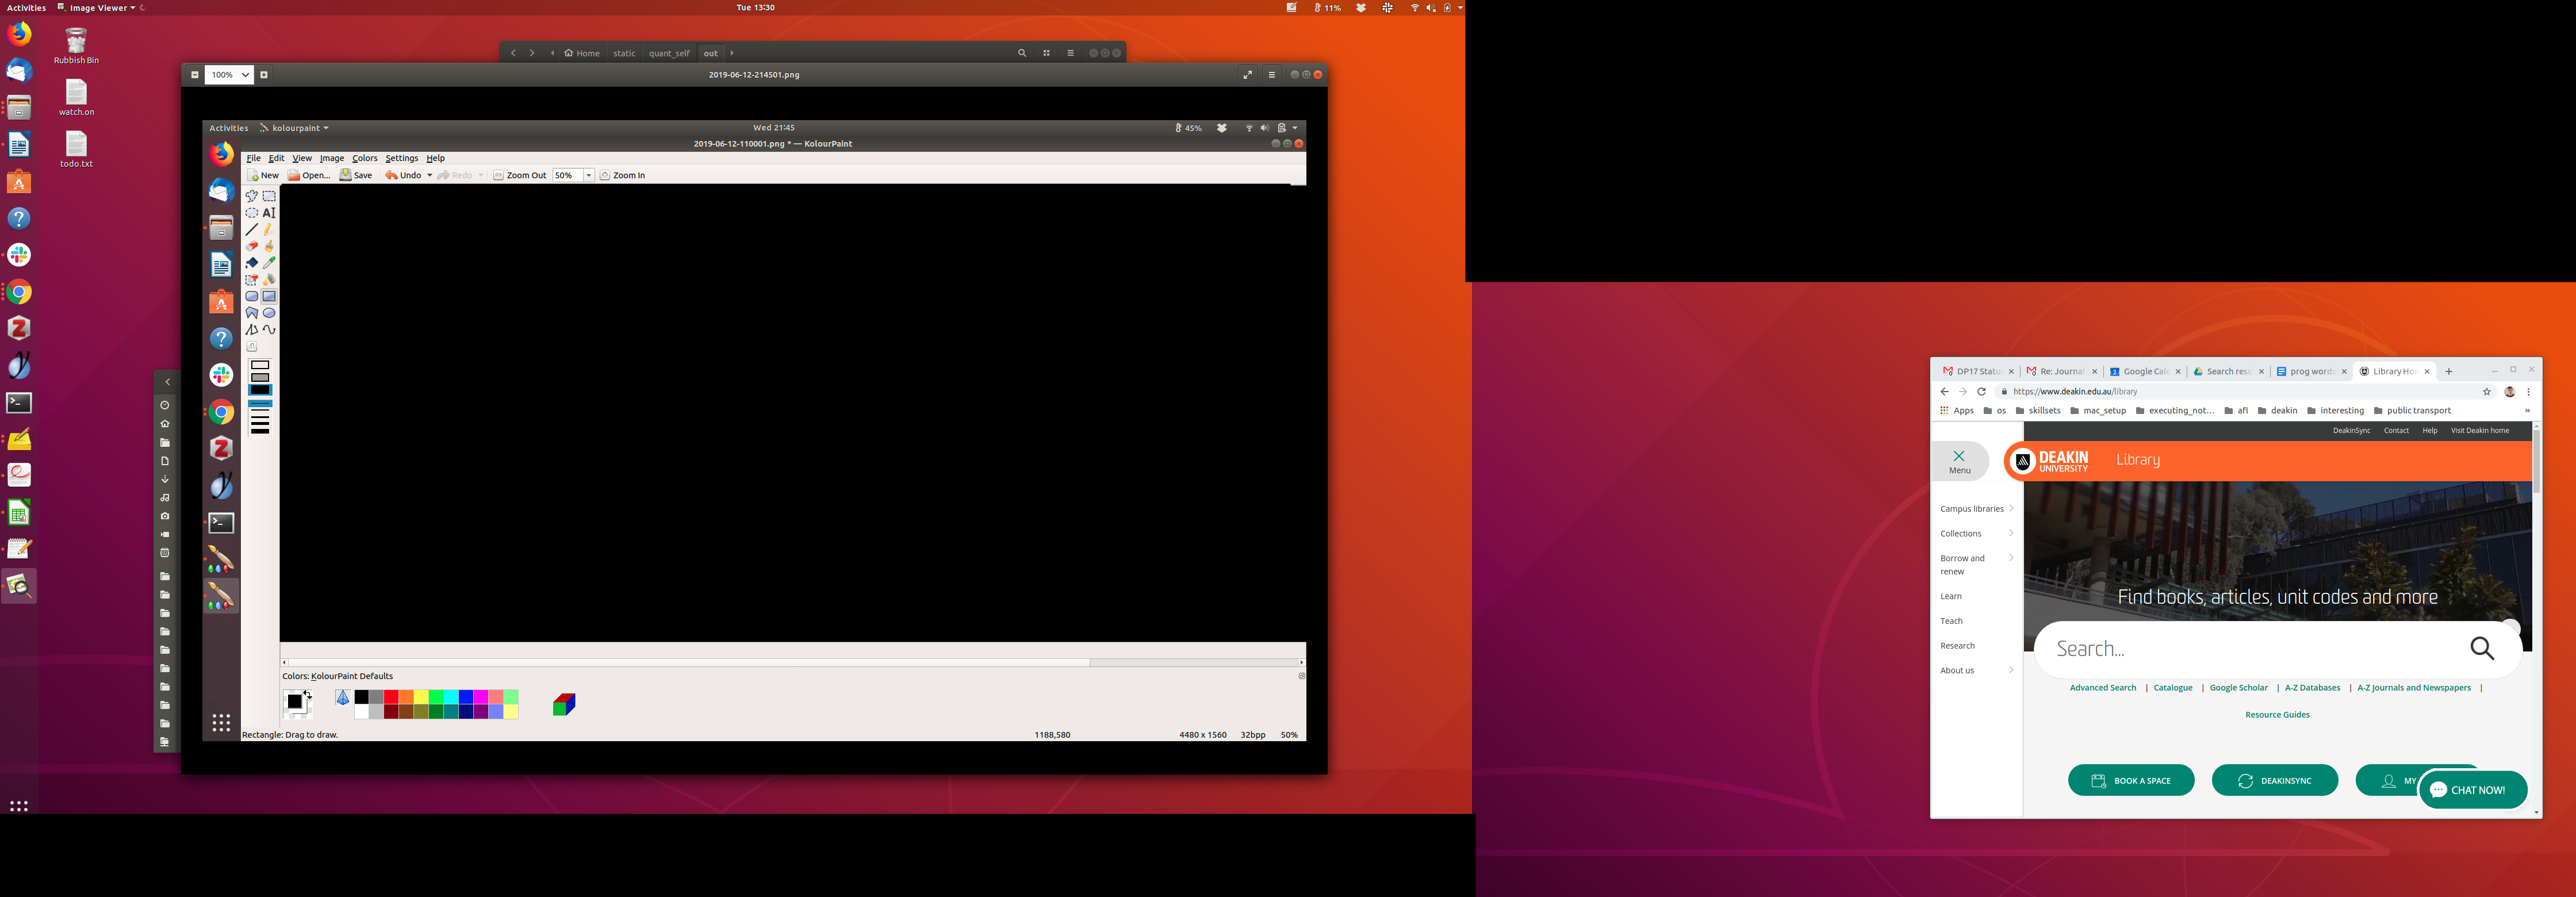This screenshot has width=2576, height=897.
Task: Open the 100% zoom level dropdown
Action: 229,74
